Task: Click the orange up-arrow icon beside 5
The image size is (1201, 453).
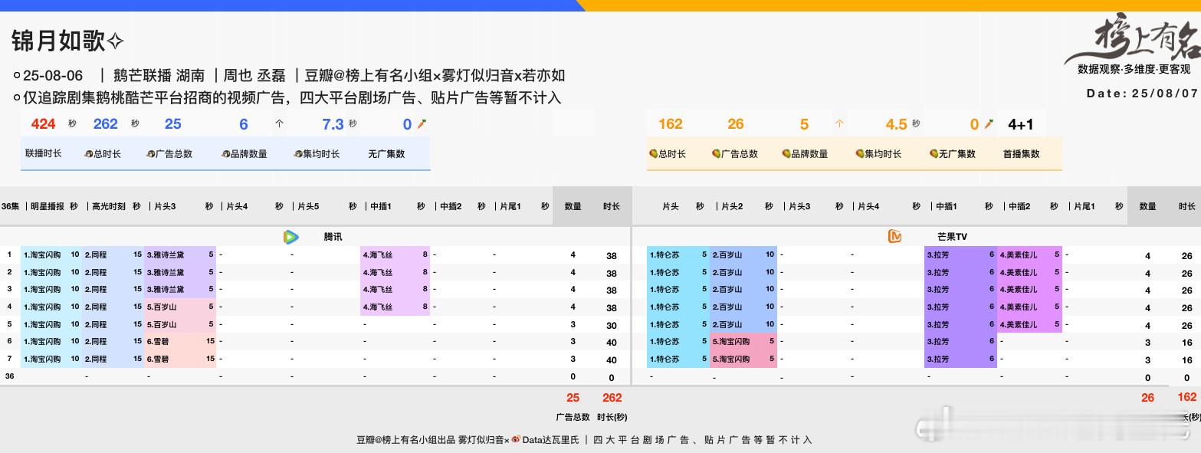Action: [x=839, y=123]
